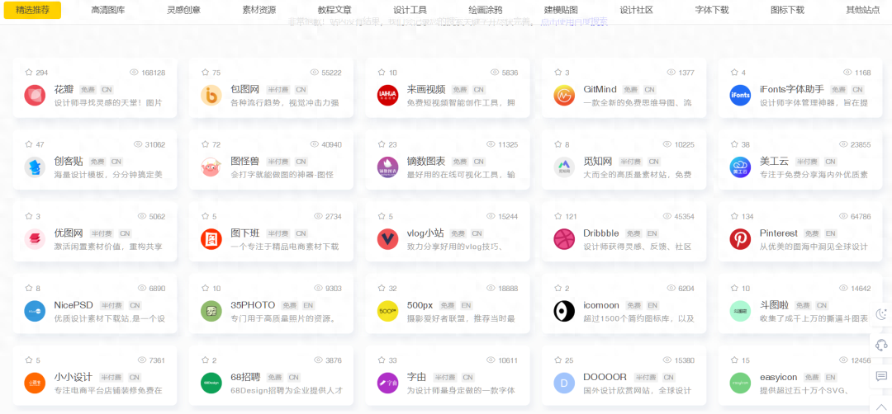Click the Dribbble pink basketball icon
The height and width of the screenshot is (414, 892).
pyautogui.click(x=564, y=239)
